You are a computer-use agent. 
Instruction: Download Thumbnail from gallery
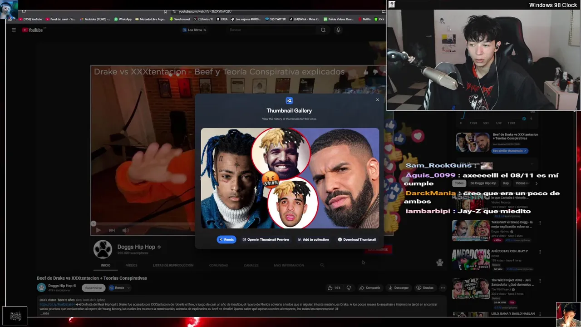[357, 239]
